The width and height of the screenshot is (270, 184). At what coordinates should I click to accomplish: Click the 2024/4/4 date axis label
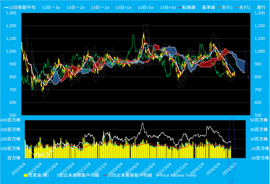pyautogui.click(x=213, y=169)
